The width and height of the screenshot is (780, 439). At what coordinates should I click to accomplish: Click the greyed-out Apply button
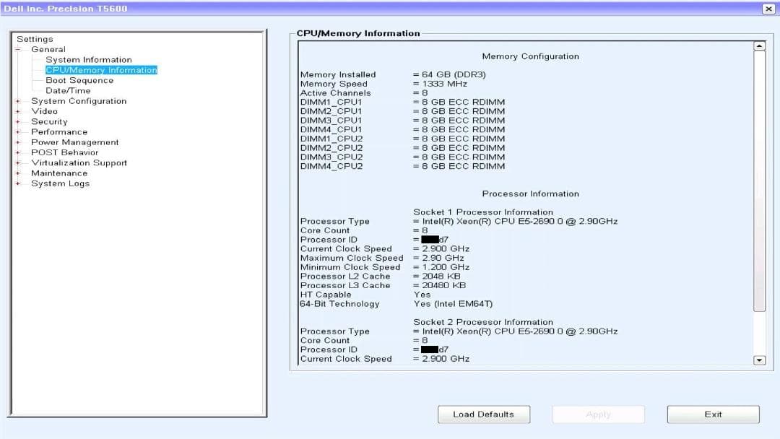tap(599, 414)
